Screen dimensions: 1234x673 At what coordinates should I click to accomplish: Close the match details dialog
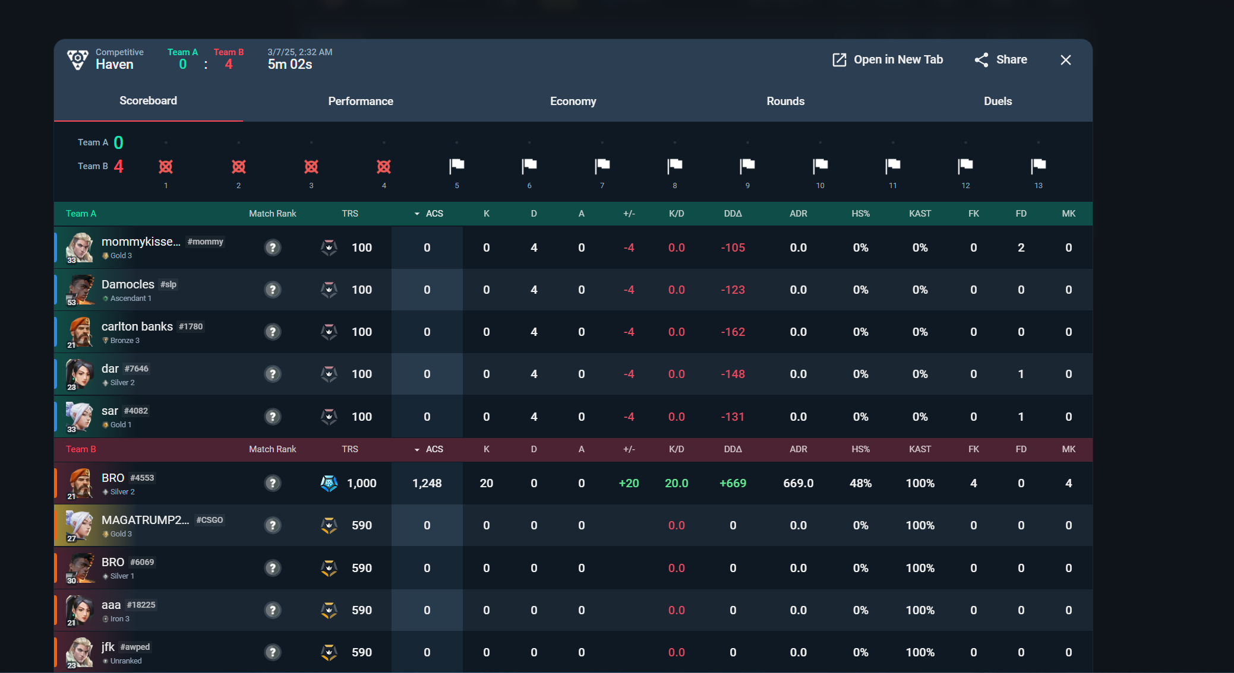click(1066, 60)
